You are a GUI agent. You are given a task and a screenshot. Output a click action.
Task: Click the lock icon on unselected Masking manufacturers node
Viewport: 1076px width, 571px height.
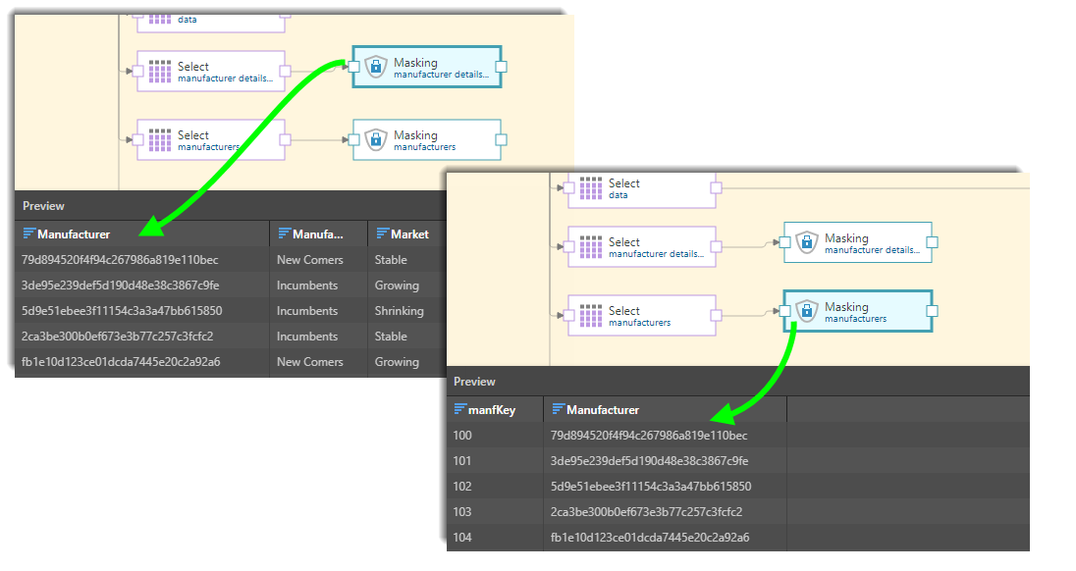pos(374,140)
